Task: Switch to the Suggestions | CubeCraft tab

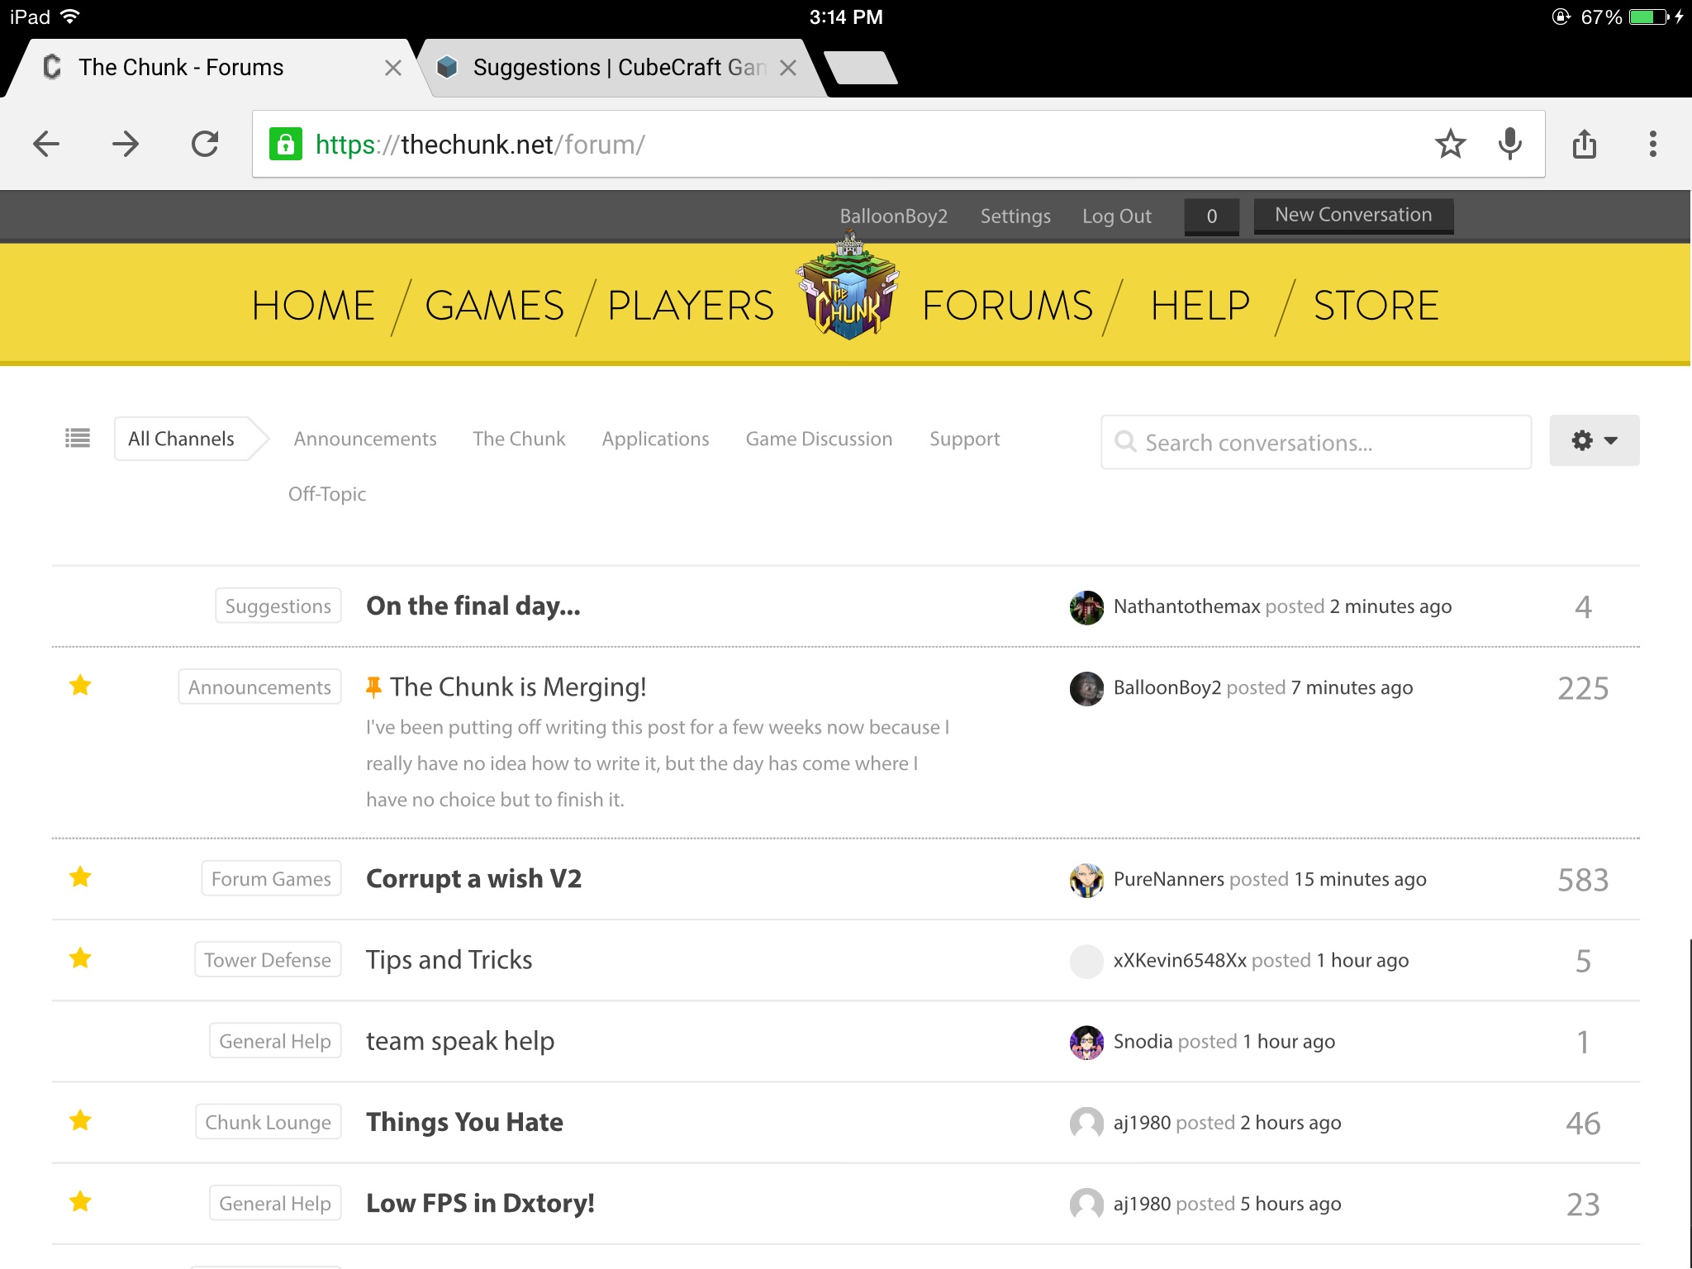Action: click(620, 68)
